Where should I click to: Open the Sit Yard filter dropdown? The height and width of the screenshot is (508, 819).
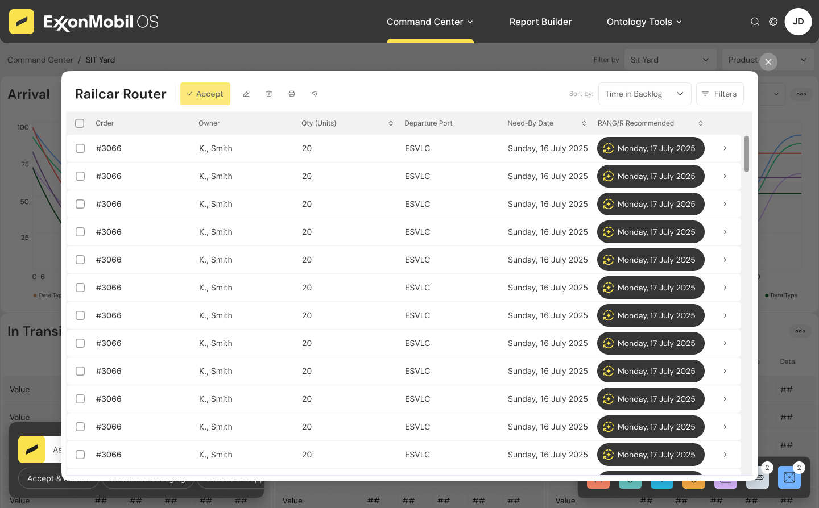click(669, 60)
